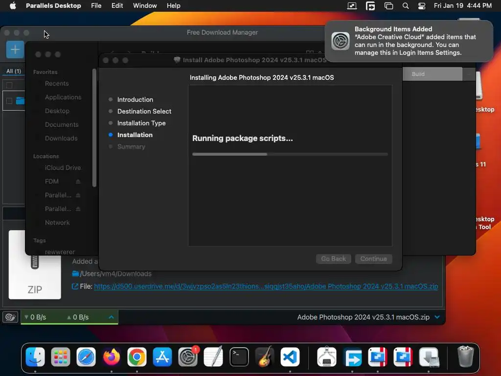Click the Build search field in the Finder window
Image resolution: width=501 pixels, height=376 pixels.
point(433,74)
